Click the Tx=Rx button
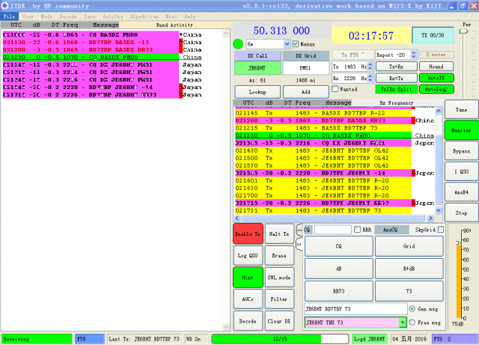This screenshot has width=479, height=345. tap(396, 67)
